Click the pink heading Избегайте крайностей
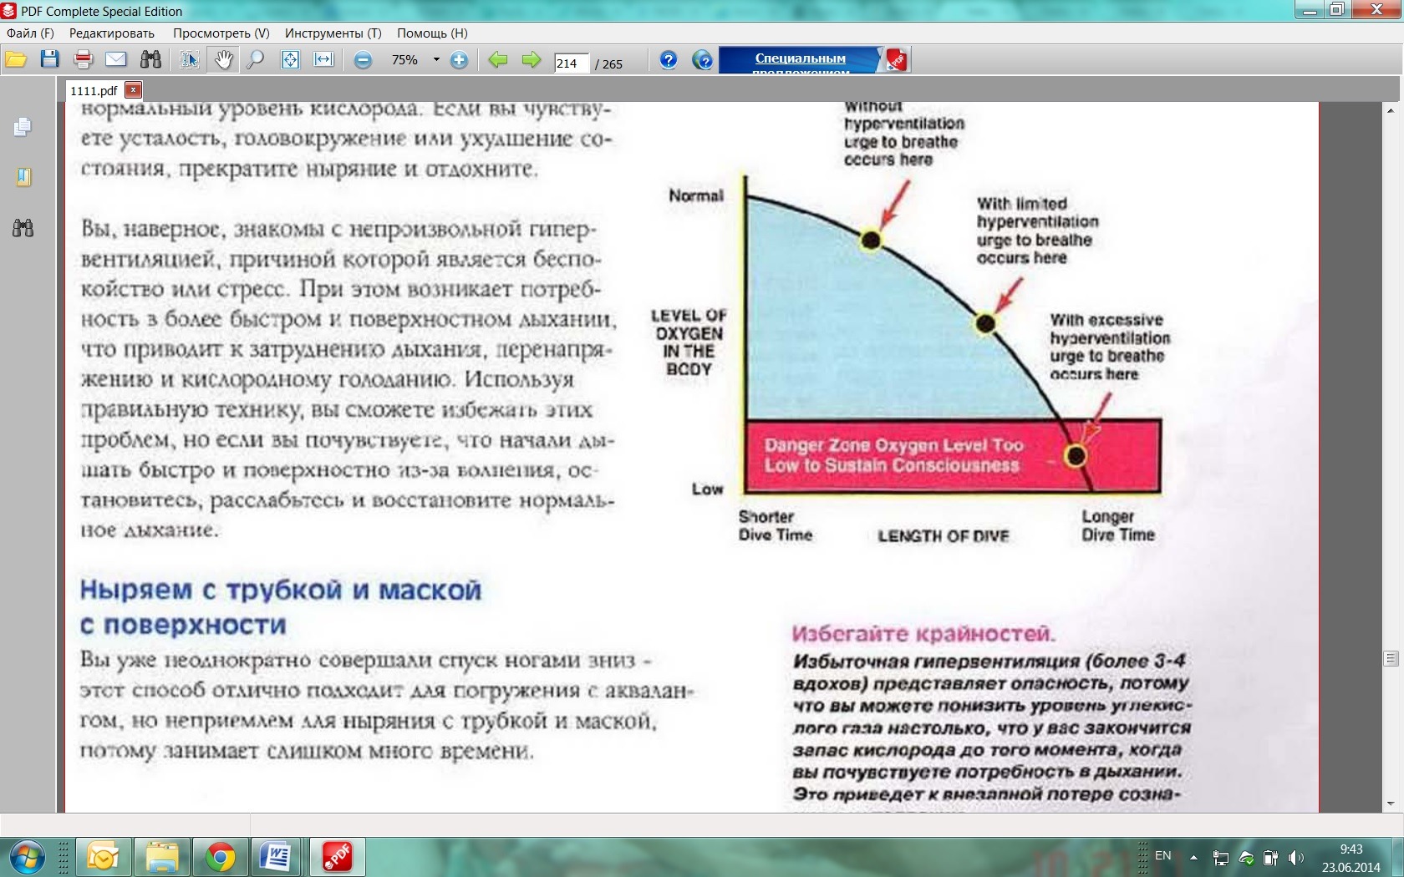This screenshot has width=1404, height=877. pos(923,634)
